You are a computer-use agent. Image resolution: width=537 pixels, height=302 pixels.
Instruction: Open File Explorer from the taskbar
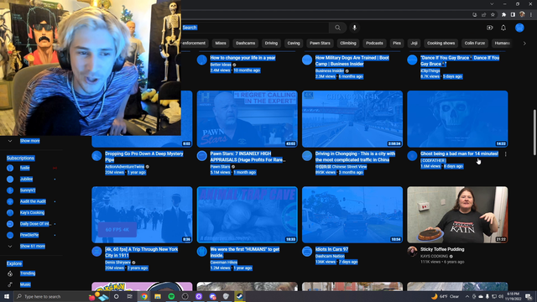(158, 296)
